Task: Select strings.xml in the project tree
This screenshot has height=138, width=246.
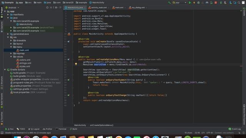Action: [x=24, y=63]
